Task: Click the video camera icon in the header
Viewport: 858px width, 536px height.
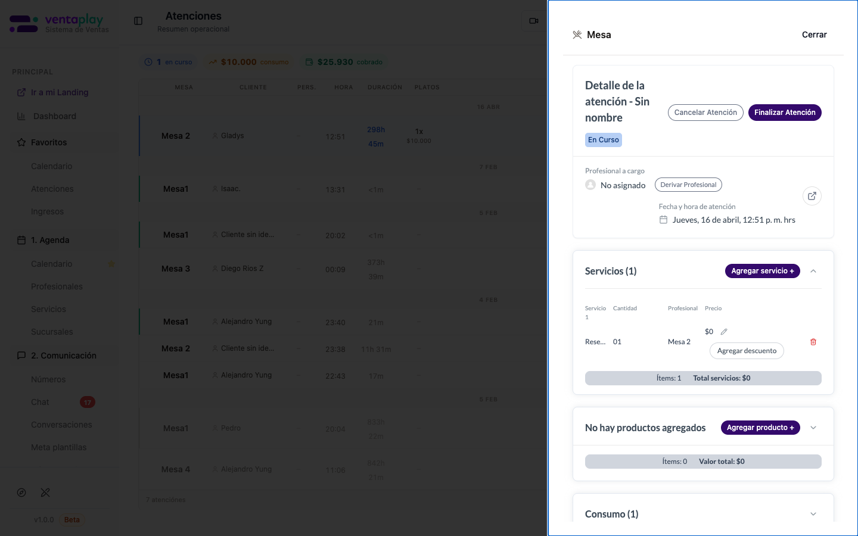Action: [533, 21]
